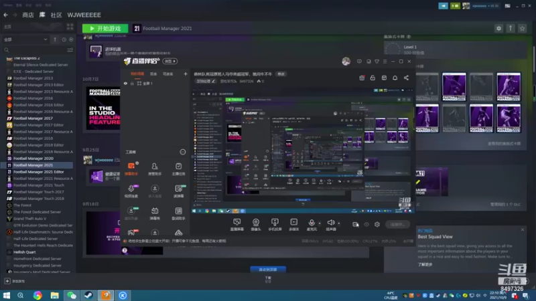Select Football Manager 2020 in library list

coord(33,159)
